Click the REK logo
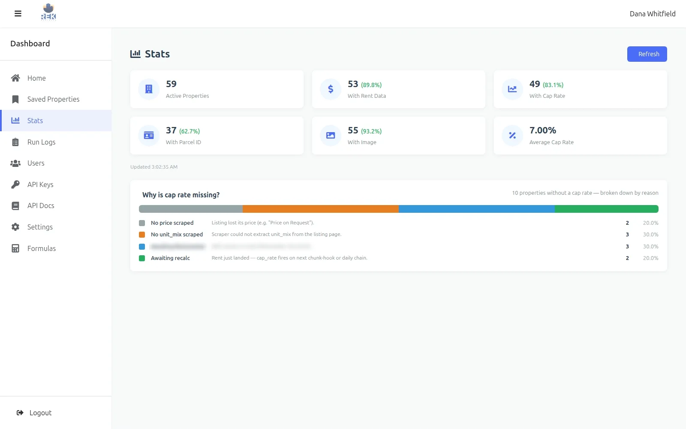686x429 pixels. click(x=48, y=12)
